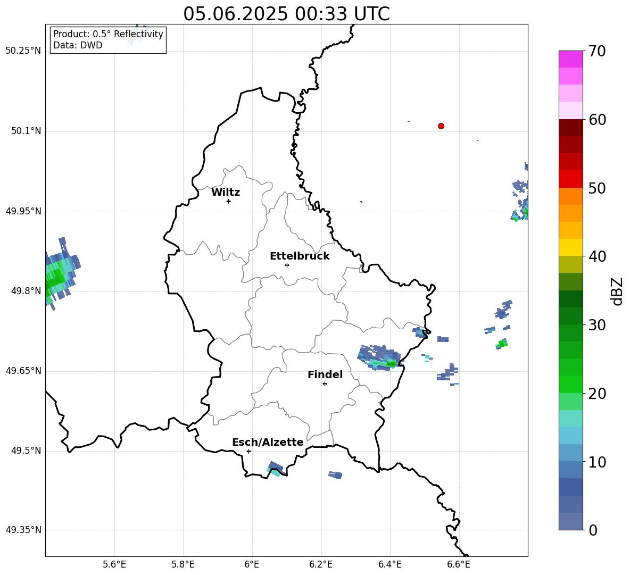The height and width of the screenshot is (575, 630).
Task: Click the 'Data: DWD' legend text
Action: [78, 45]
